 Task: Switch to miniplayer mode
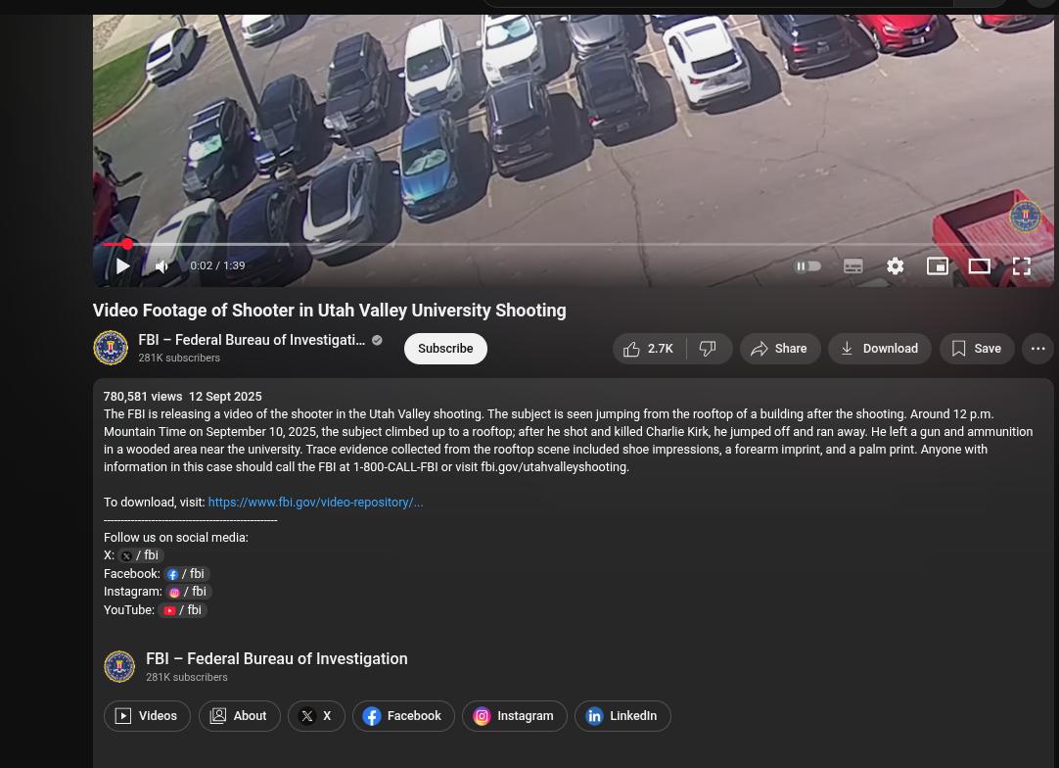938,266
